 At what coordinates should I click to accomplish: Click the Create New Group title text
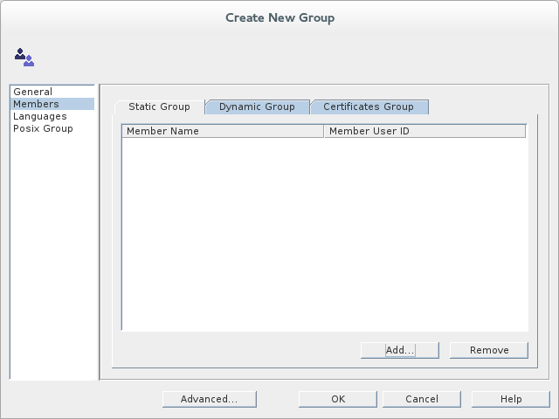(x=279, y=17)
